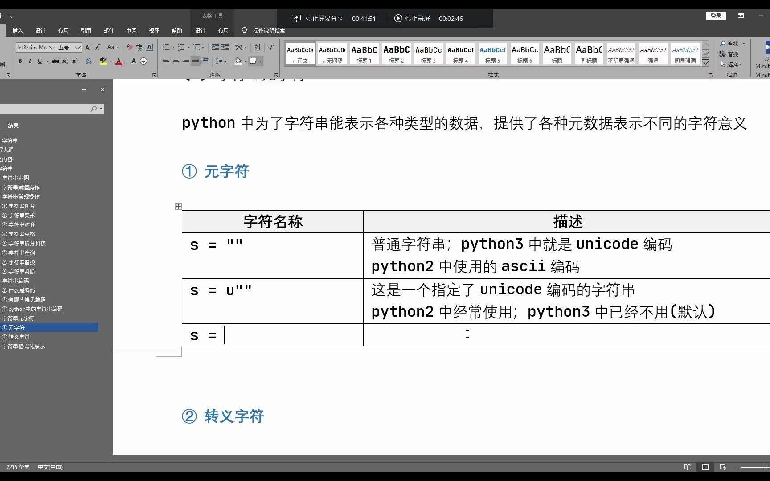Open the font size dropdown 五号
The image size is (770, 481).
click(x=78, y=48)
